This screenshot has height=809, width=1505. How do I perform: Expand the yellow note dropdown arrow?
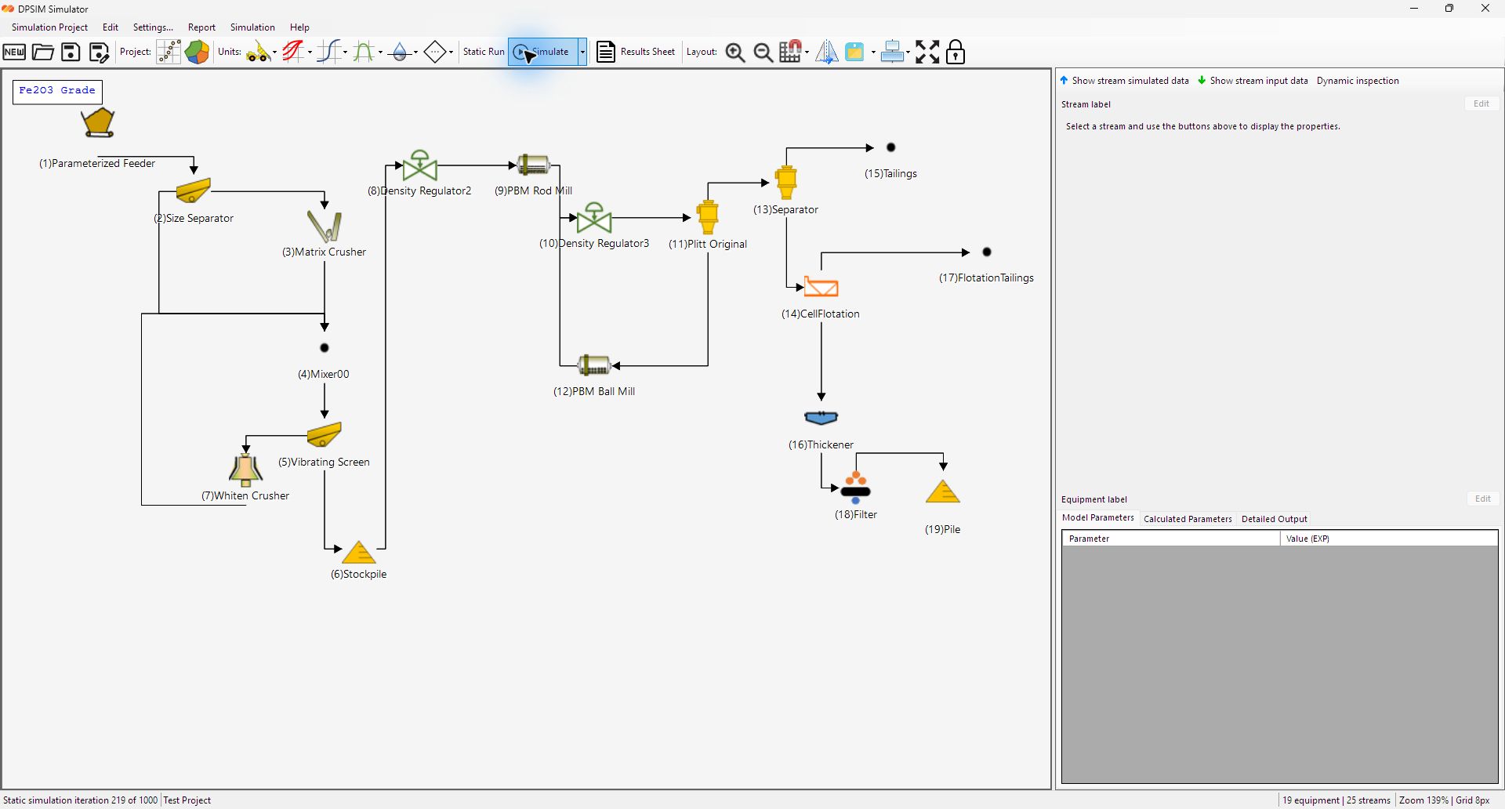872,53
